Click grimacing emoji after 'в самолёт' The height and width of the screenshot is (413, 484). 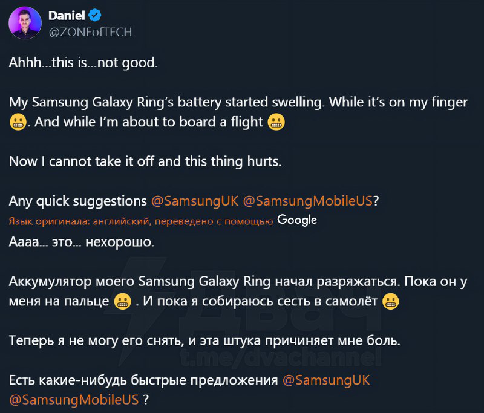point(391,301)
